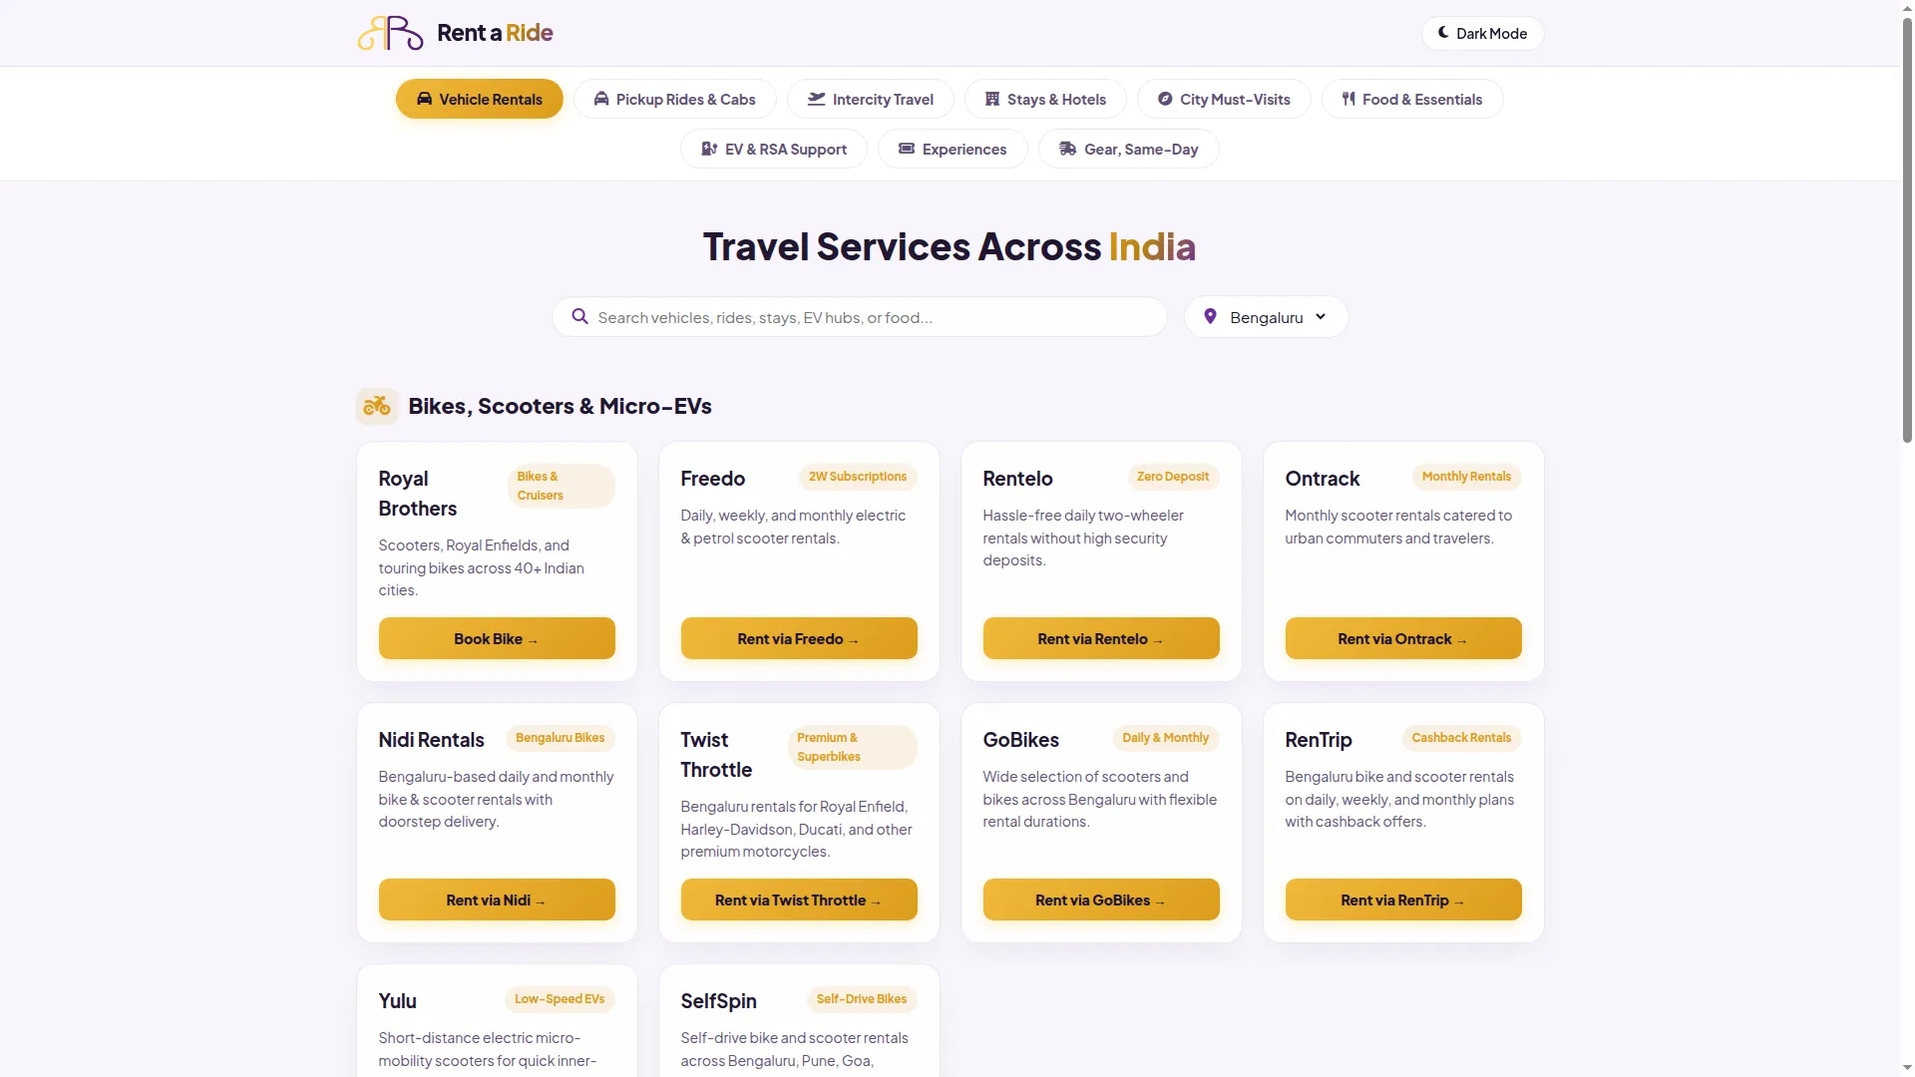Open the Bengaluru city dropdown
This screenshot has height=1077, width=1915.
pyautogui.click(x=1266, y=317)
